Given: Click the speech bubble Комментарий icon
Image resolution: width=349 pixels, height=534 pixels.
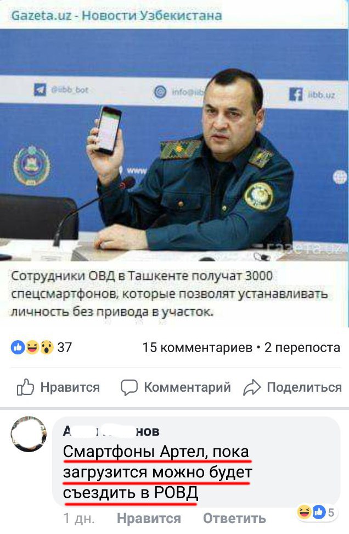Looking at the screenshot, I should click(x=130, y=387).
